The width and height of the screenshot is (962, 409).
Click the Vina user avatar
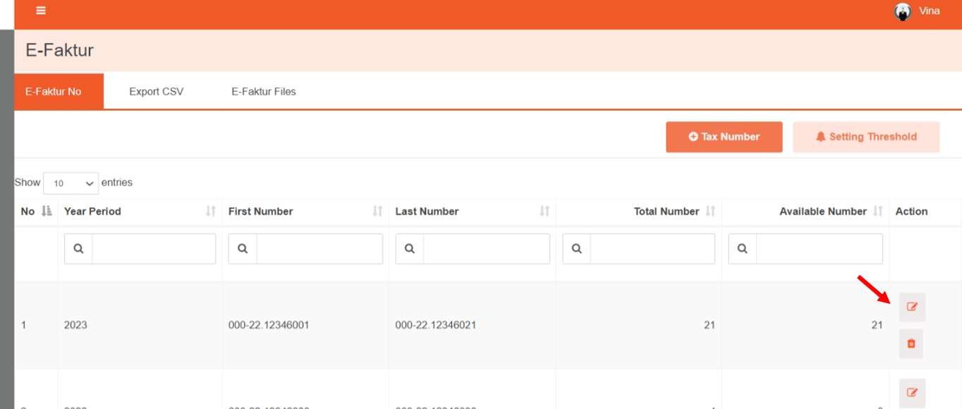pos(903,11)
